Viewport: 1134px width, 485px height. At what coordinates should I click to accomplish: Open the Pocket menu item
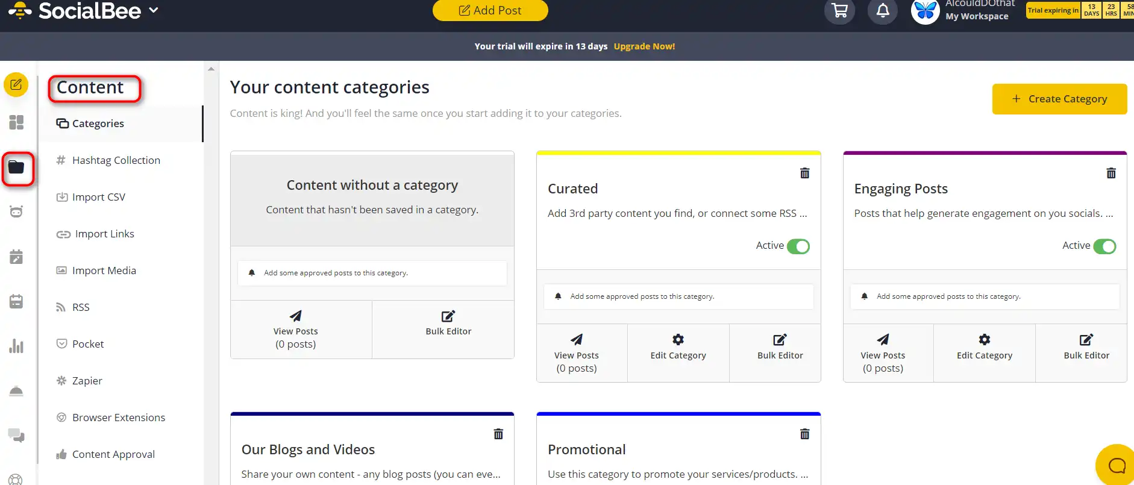click(122, 344)
